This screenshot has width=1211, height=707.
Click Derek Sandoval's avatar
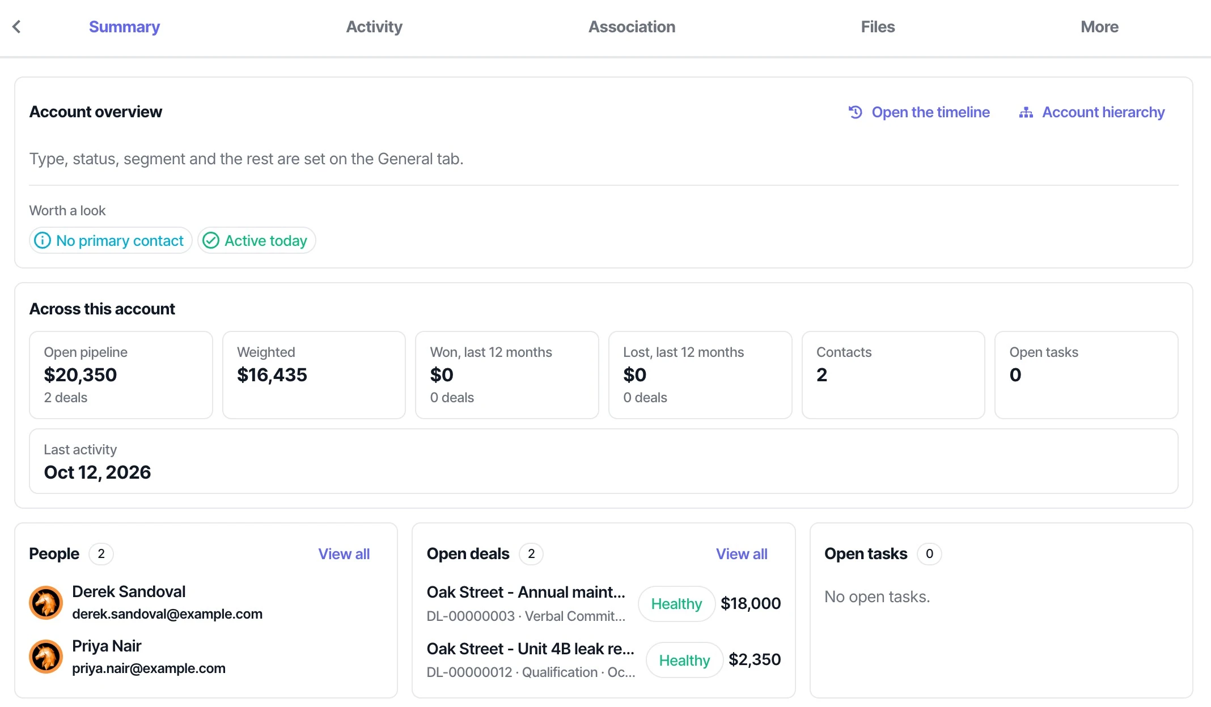click(x=46, y=603)
